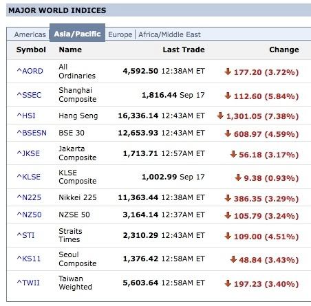Click the down arrow icon beside 177.20 change

tap(228, 72)
